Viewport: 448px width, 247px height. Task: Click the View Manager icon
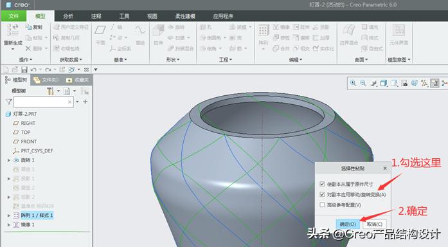click(404, 83)
